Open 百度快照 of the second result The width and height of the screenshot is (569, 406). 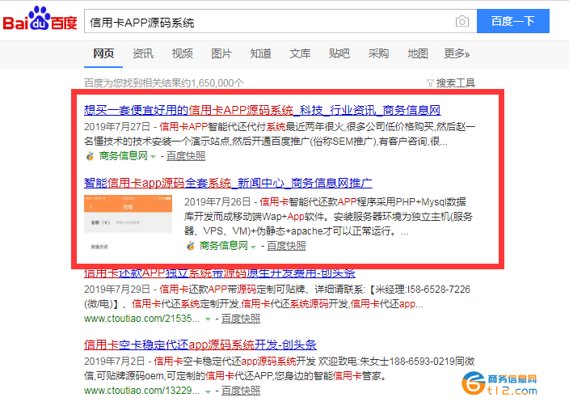point(286,246)
